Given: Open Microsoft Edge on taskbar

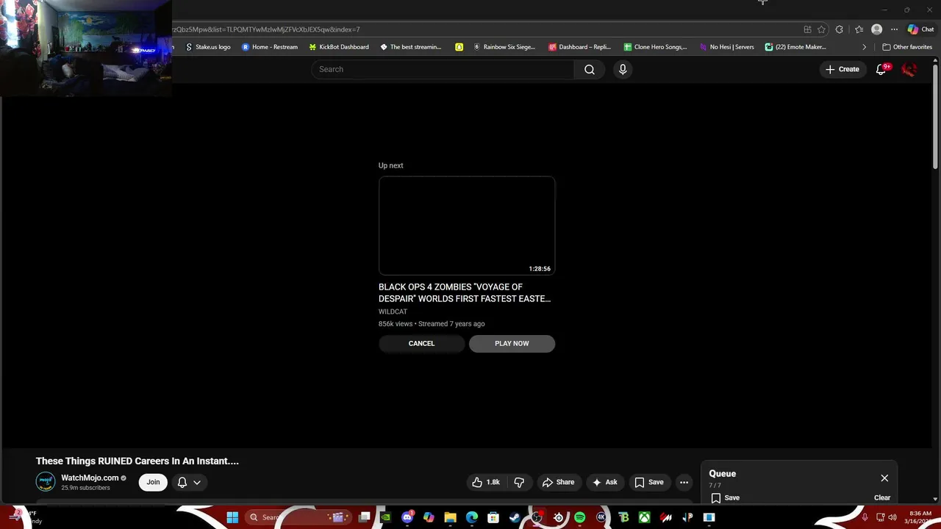Looking at the screenshot, I should pyautogui.click(x=472, y=517).
